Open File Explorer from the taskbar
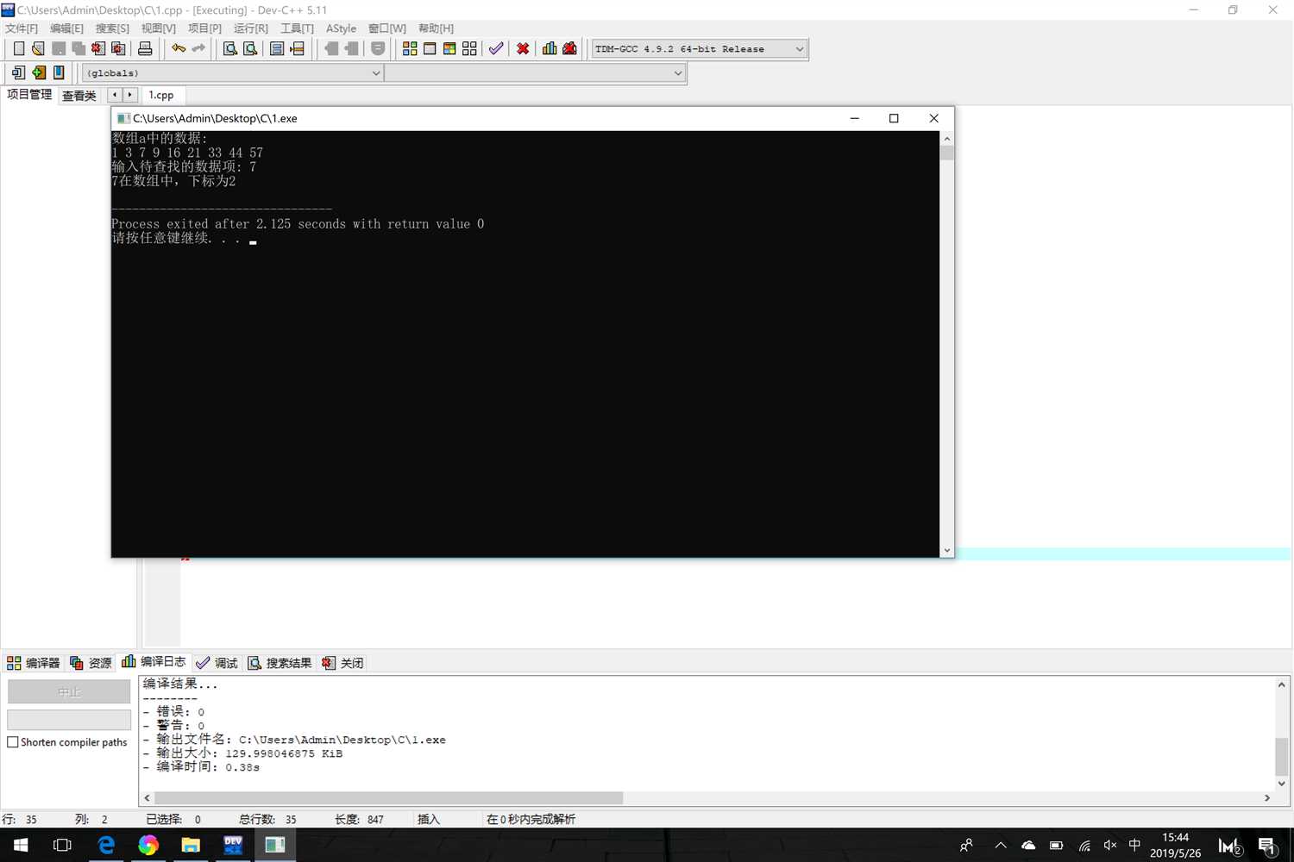 click(190, 845)
